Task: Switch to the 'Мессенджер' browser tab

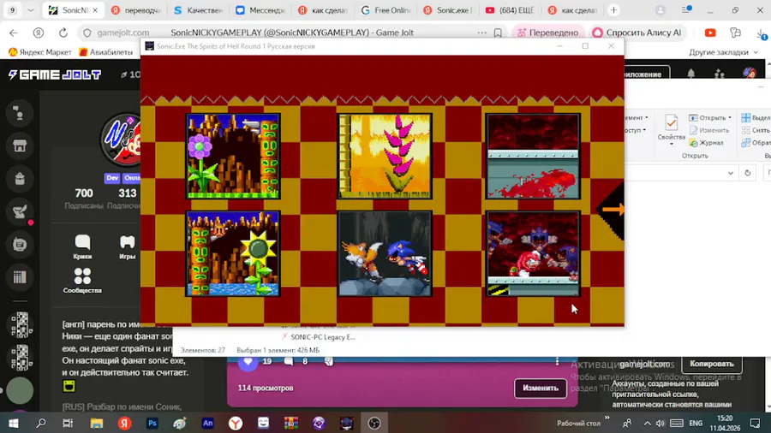Action: point(261,9)
